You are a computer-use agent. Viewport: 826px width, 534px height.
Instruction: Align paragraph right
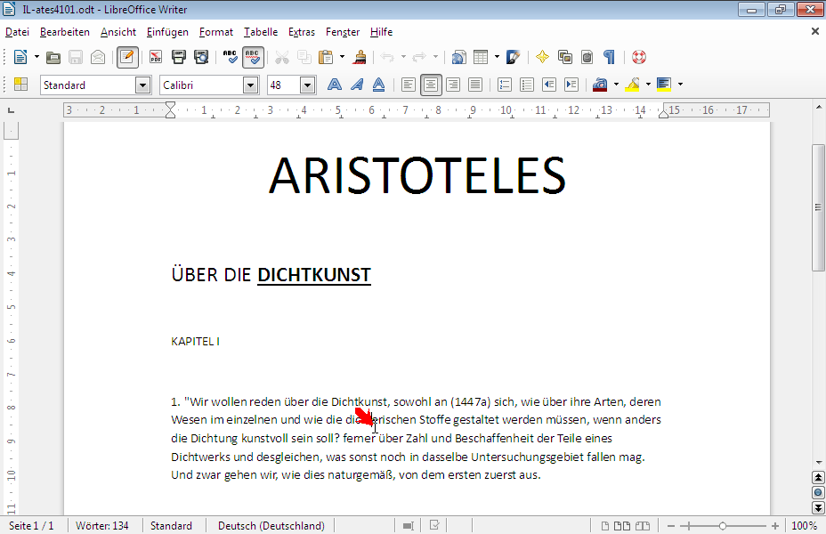tap(453, 85)
